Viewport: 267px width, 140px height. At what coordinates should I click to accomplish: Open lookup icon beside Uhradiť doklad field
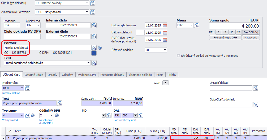coord(256,88)
